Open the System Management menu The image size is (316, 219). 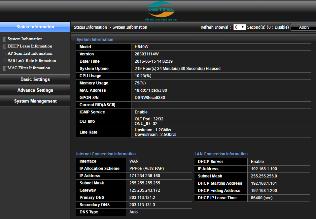35,101
